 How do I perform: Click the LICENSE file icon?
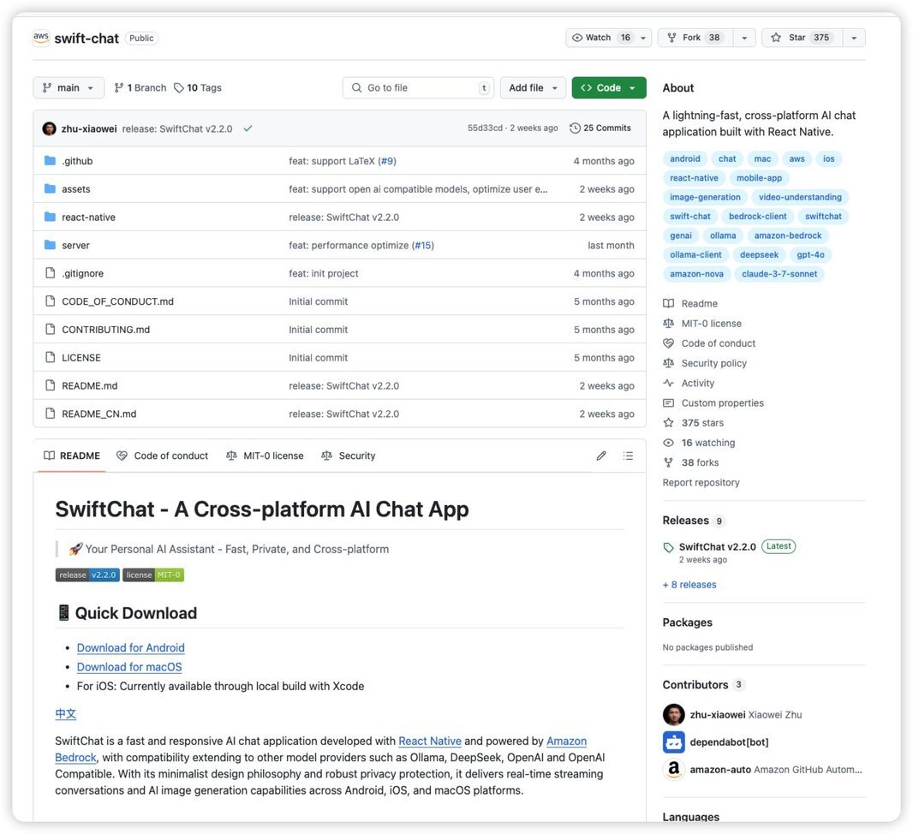click(x=50, y=357)
